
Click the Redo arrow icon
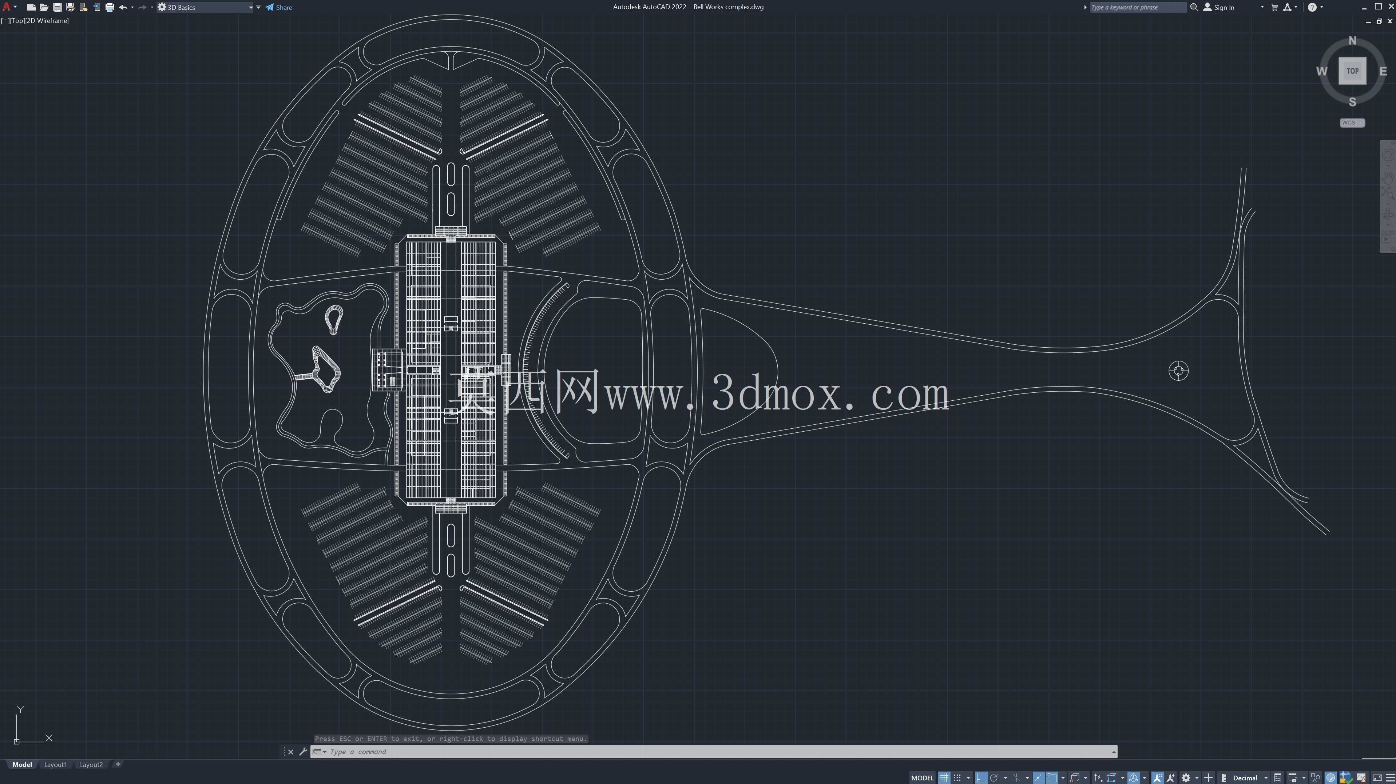coord(142,8)
